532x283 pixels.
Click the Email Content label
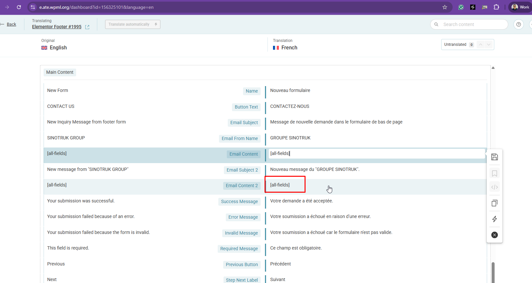click(x=244, y=154)
